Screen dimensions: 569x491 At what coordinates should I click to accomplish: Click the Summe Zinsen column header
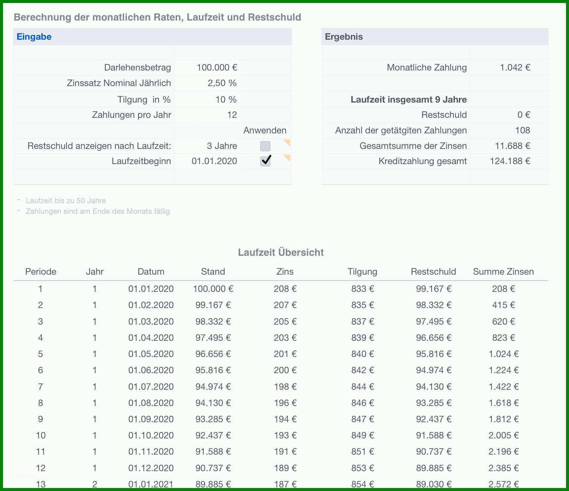[x=503, y=272]
